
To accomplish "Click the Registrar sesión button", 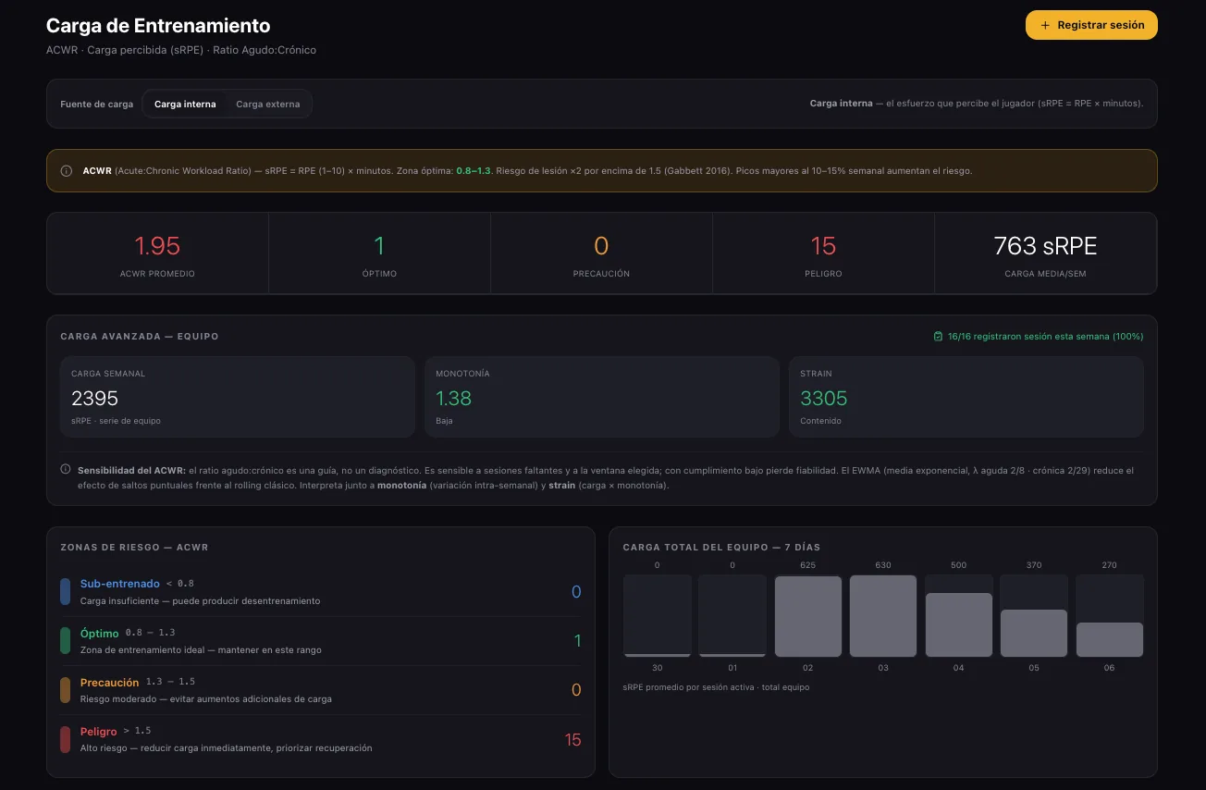I will pos(1091,25).
